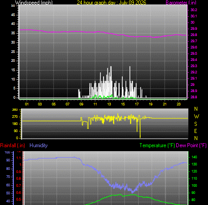Select the 15 value on windspeed axis
Viewport: 208px width, 205px height.
click(x=13, y=70)
